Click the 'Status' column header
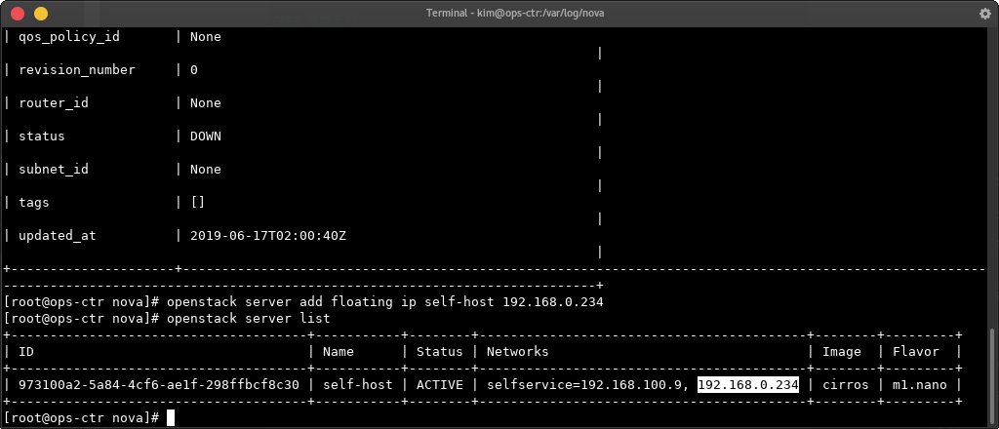 [x=440, y=351]
